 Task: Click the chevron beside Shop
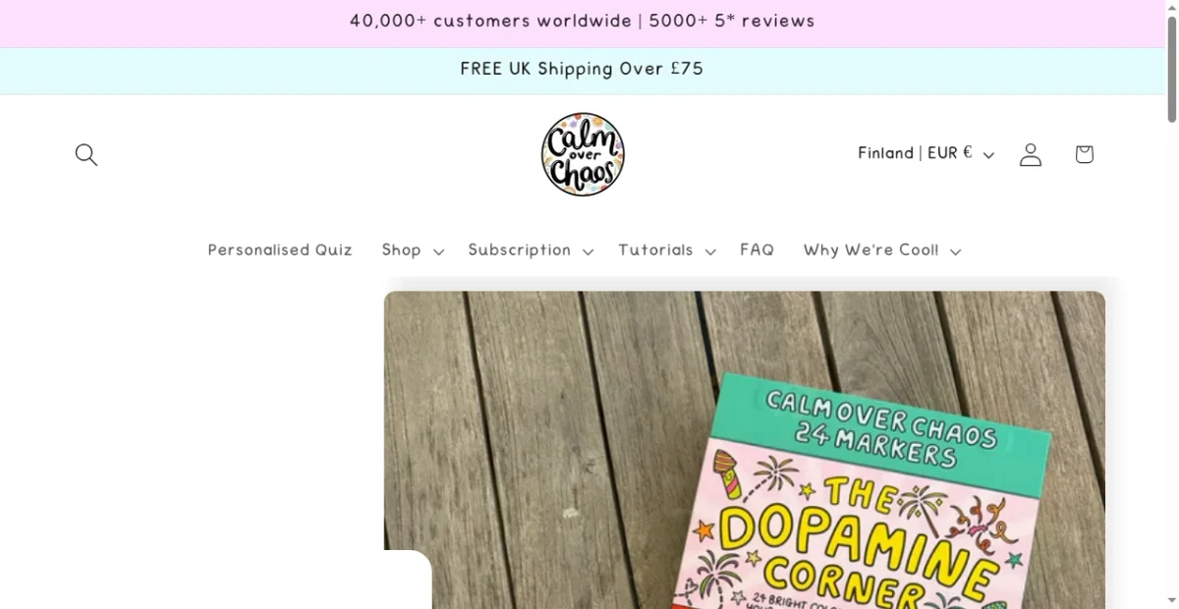pyautogui.click(x=438, y=251)
